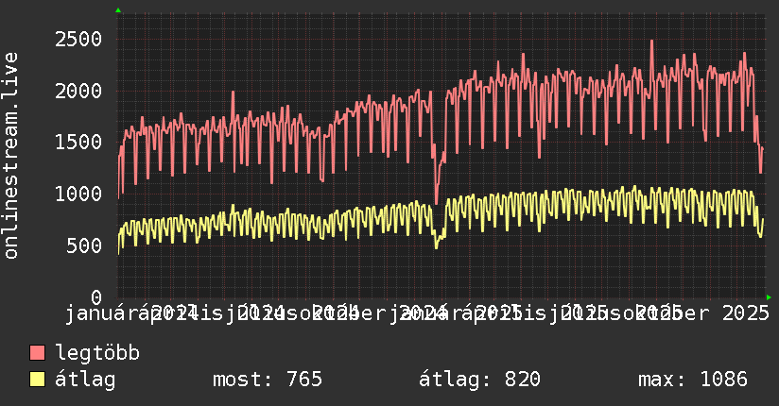
Task: Click the red legtöbb legend swatch
Action: coord(37,353)
